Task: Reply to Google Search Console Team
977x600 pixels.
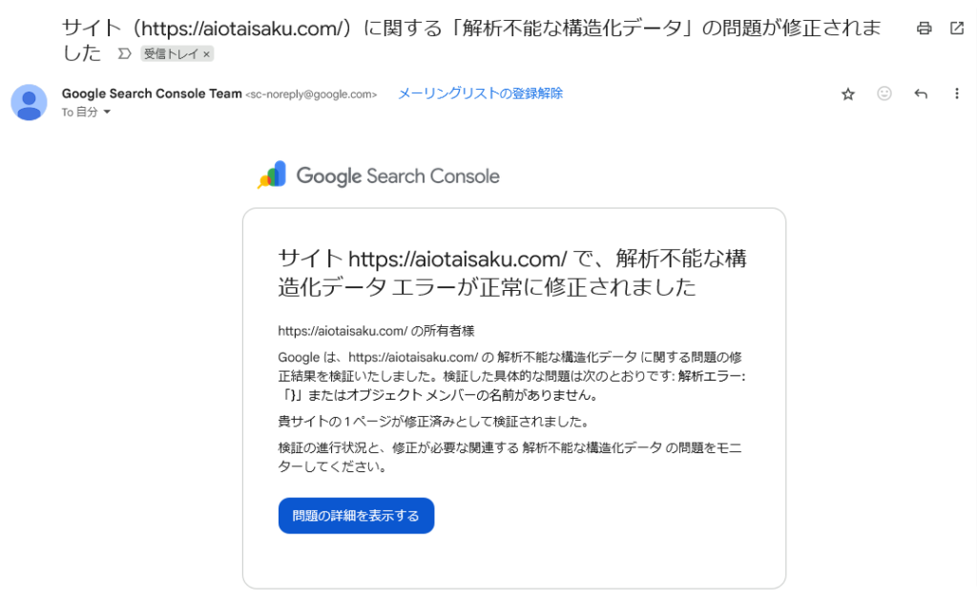Action: pyautogui.click(x=921, y=93)
